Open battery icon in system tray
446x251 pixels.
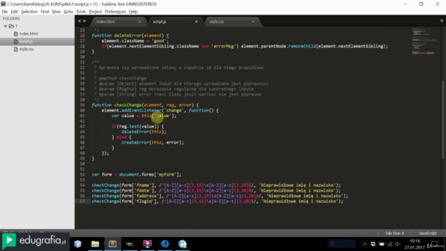[381, 244]
